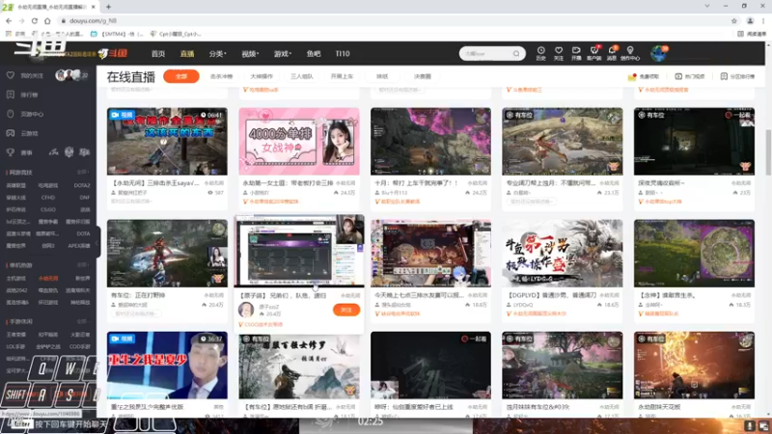The image size is (772, 434).
Task: Click the orange 关注 follow button
Action: [346, 310]
